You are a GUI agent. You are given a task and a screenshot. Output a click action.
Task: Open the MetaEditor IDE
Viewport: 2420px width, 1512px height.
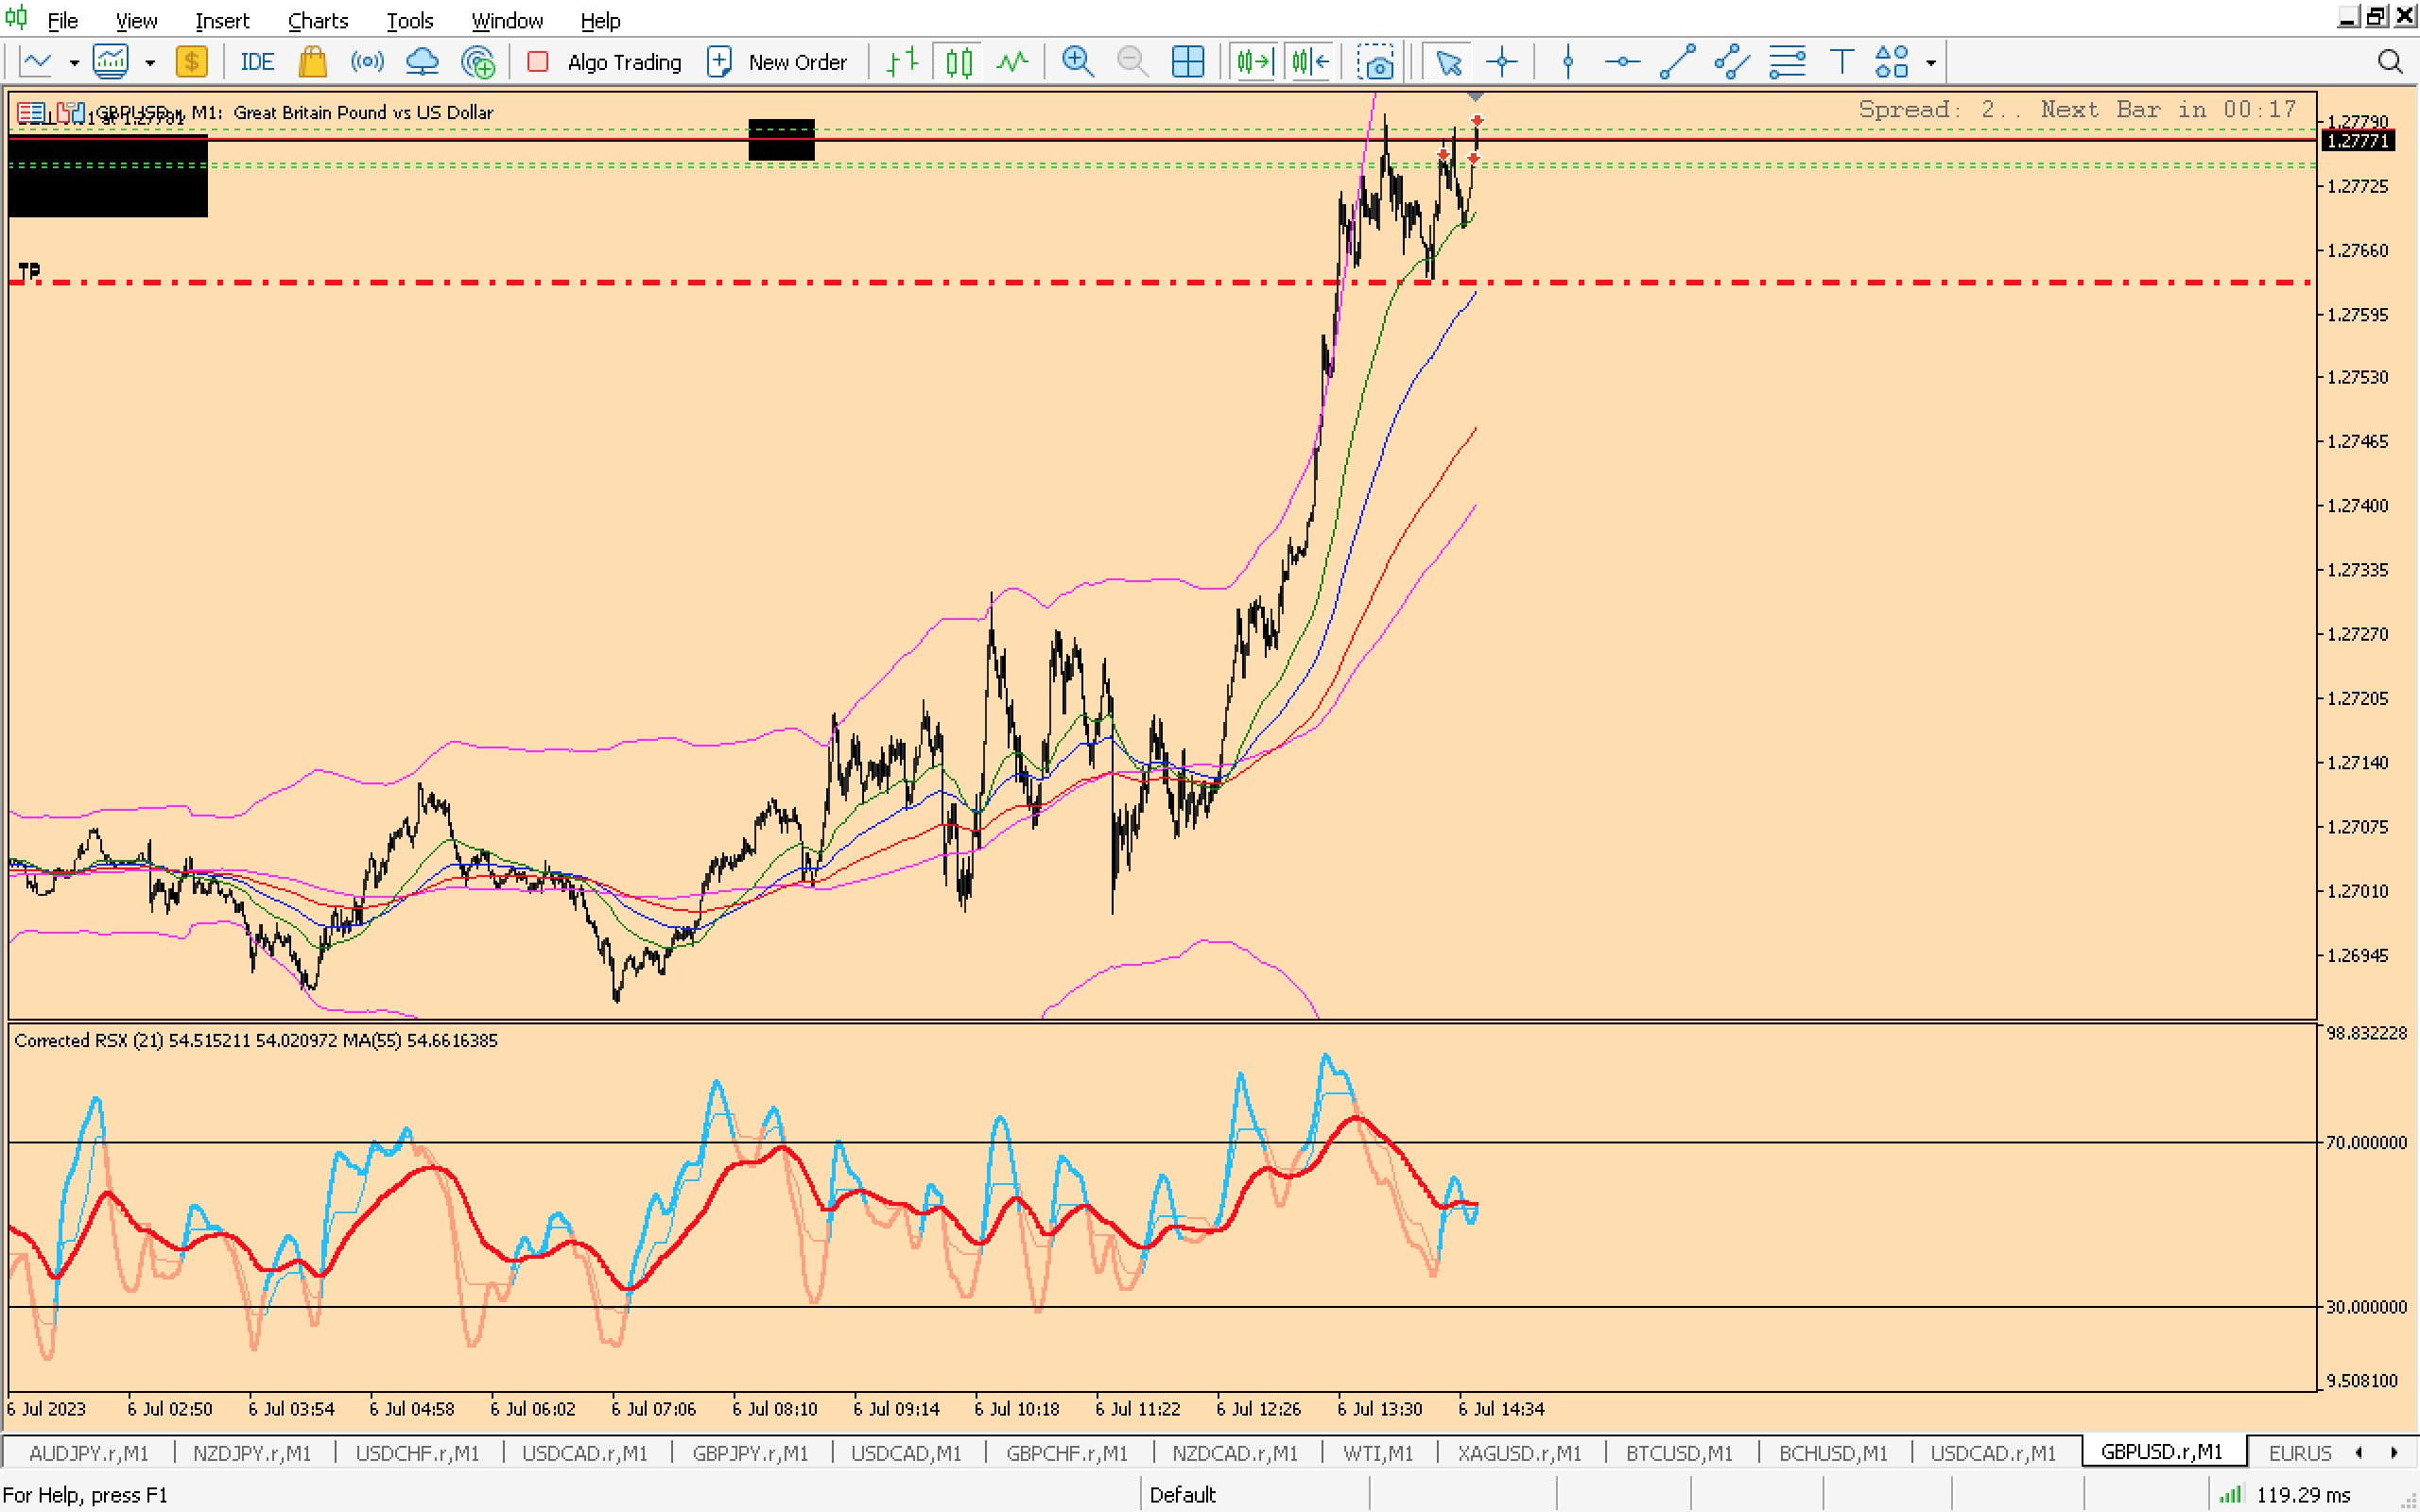click(x=257, y=62)
